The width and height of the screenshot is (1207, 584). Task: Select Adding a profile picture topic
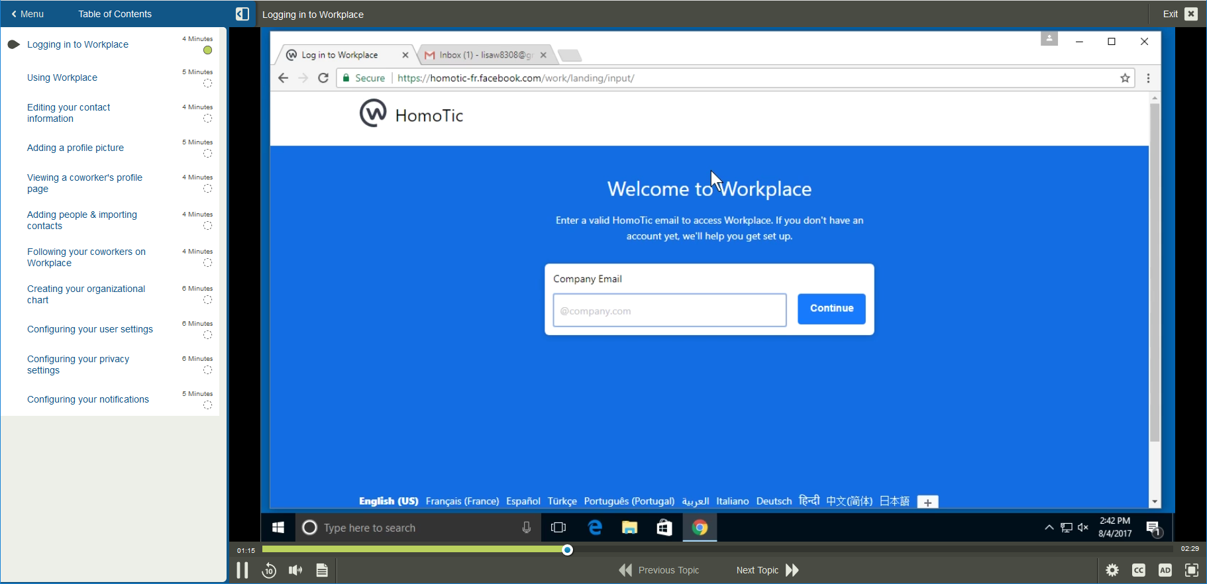76,148
